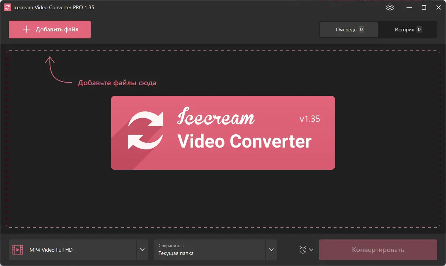Click the plus icon on Добавить файл

coord(27,30)
